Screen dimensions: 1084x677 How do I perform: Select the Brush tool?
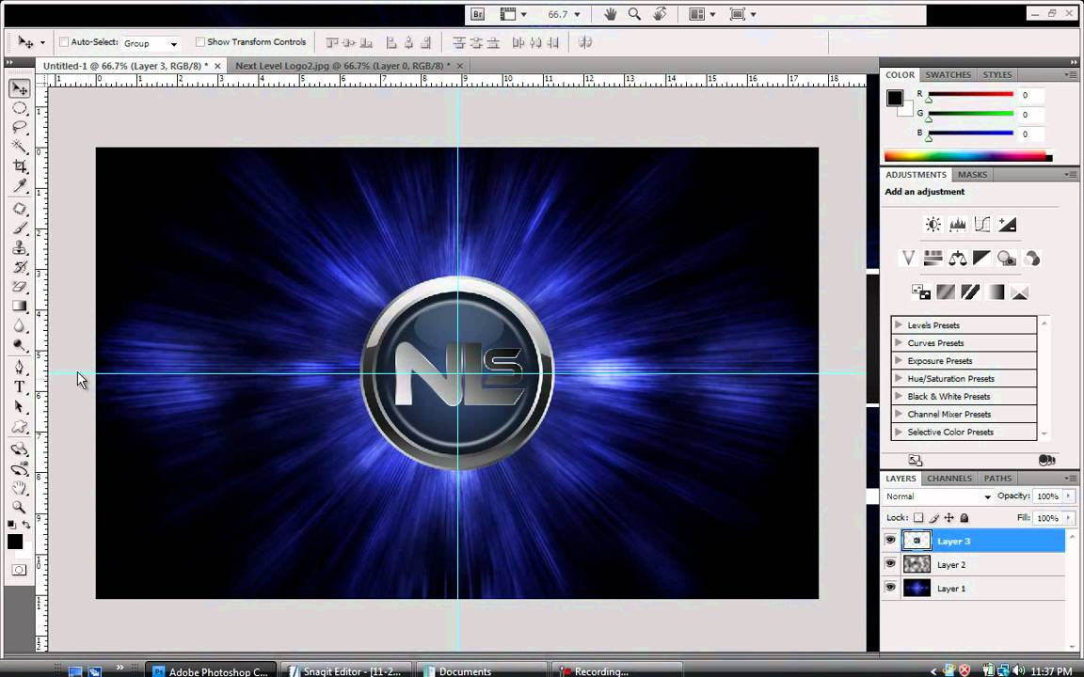(20, 228)
